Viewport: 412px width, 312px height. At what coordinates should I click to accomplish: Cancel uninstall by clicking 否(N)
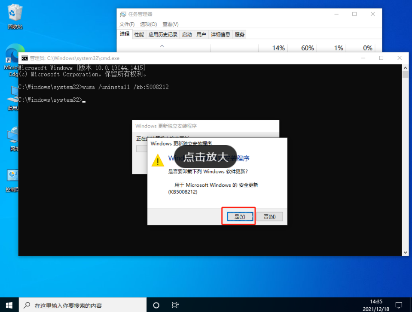click(270, 216)
